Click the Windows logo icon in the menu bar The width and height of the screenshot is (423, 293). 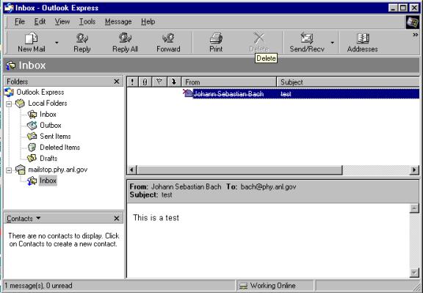[413, 22]
